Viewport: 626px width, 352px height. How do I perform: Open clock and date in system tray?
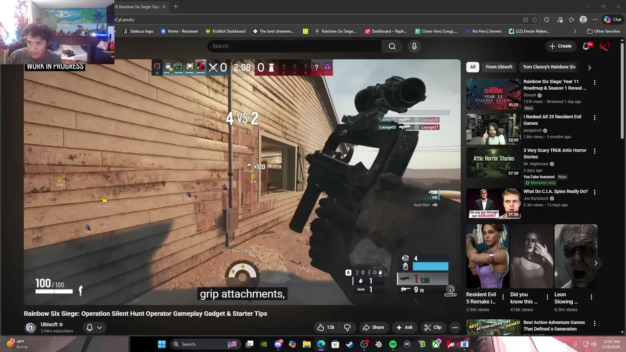tap(611, 344)
